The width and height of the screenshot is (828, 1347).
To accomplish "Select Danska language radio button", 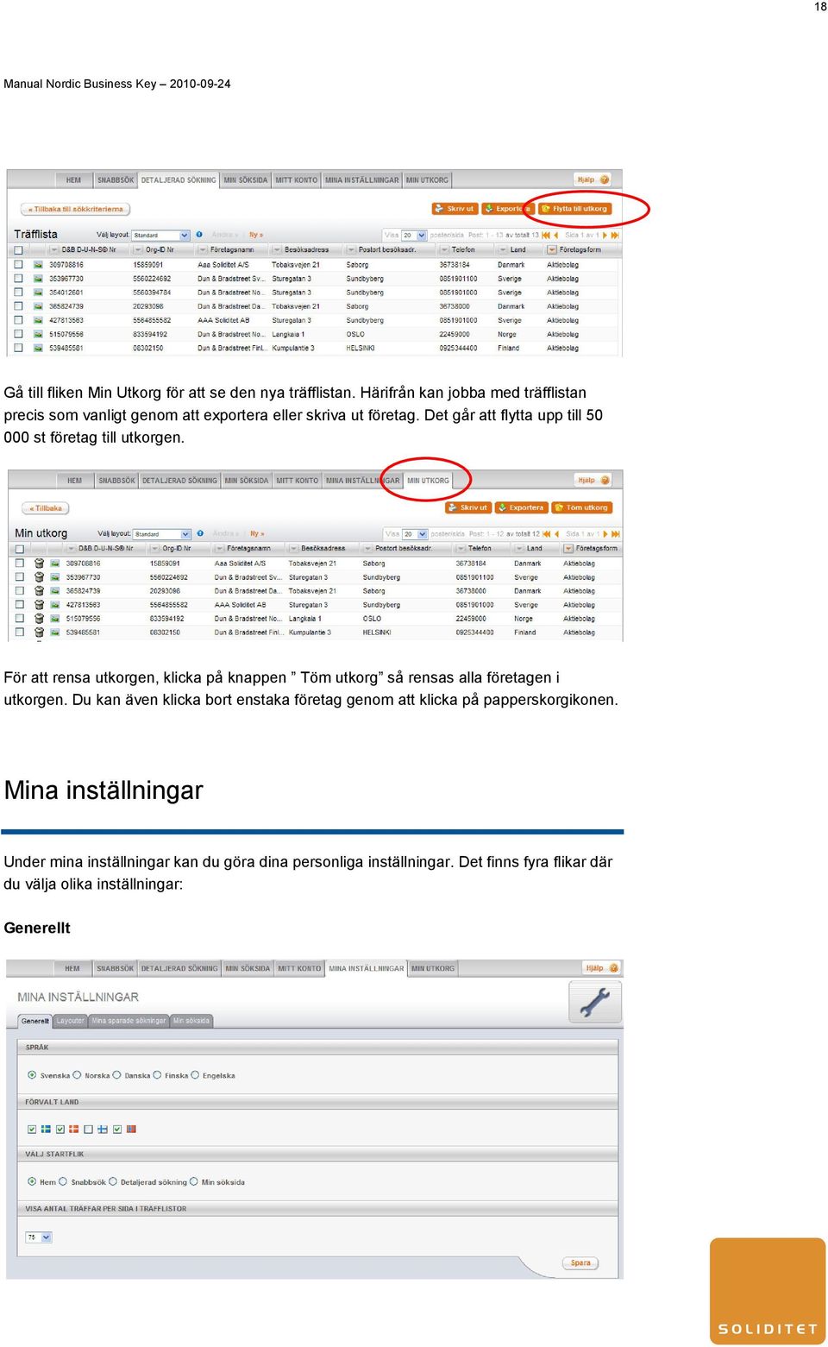I will click(x=116, y=1075).
